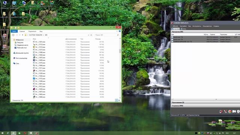Select the file name Vir_(1327).exe
Viewport: 240px width, 135px height.
coord(40,50)
